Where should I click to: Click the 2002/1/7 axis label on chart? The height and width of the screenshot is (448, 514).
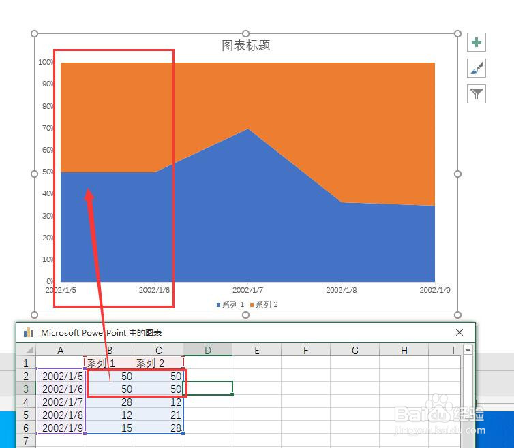click(x=247, y=290)
